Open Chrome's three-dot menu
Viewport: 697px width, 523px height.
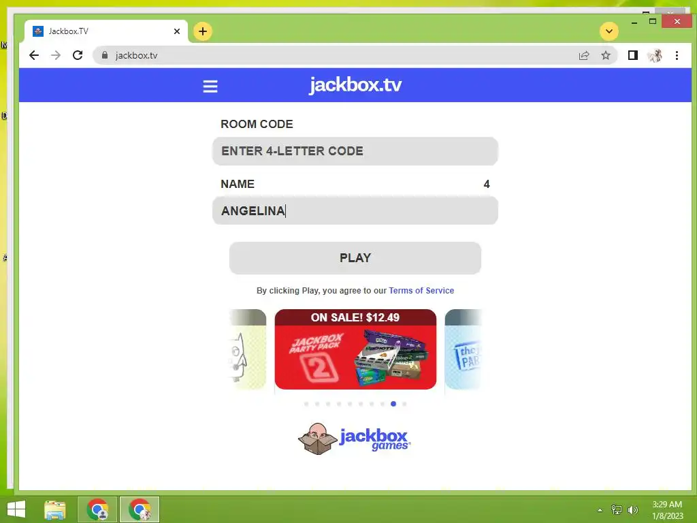pos(677,55)
